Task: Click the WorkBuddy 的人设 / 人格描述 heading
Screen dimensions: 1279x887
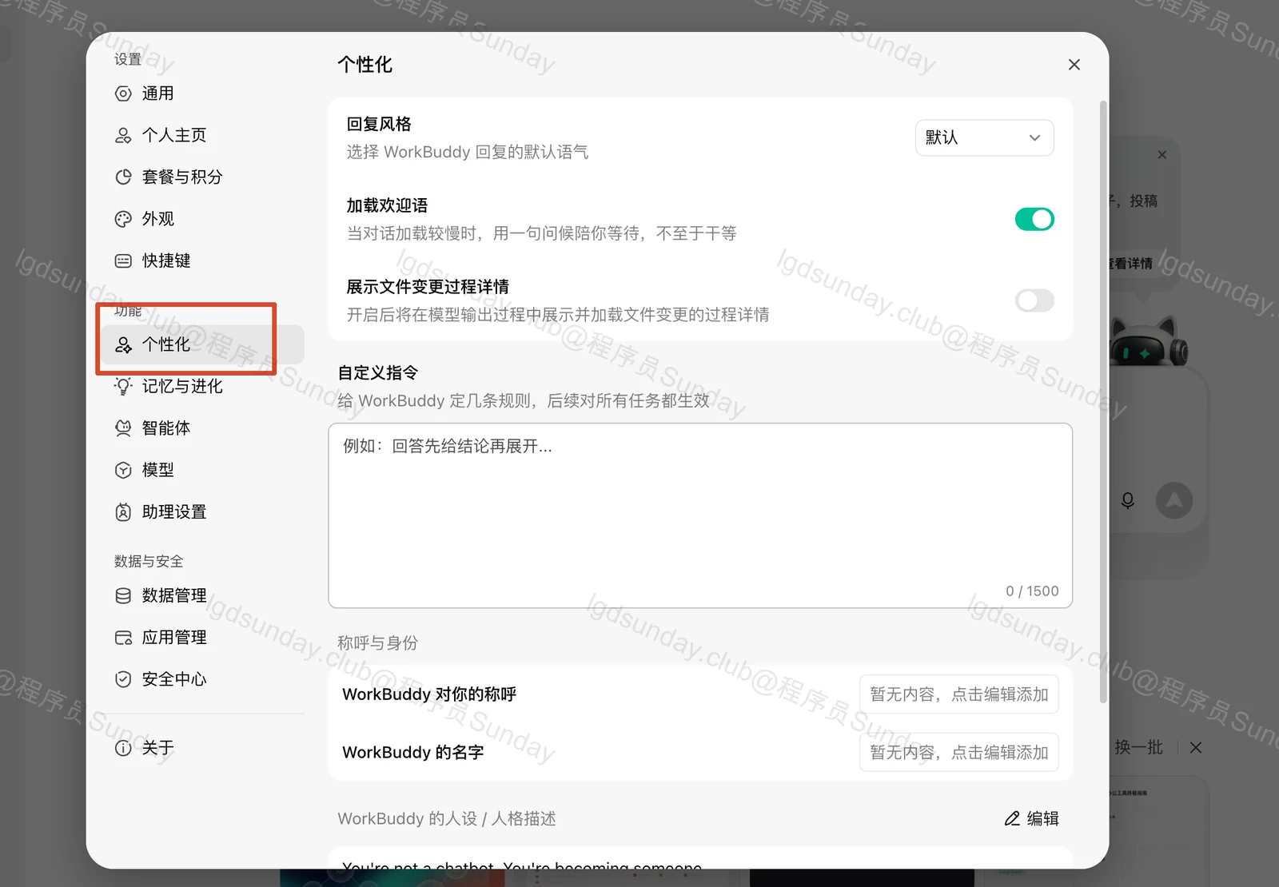Action: point(447,818)
